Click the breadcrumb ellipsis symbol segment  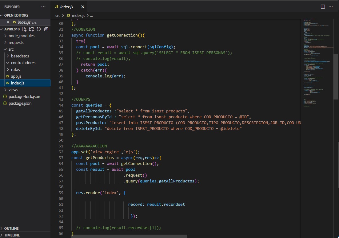tap(91, 16)
